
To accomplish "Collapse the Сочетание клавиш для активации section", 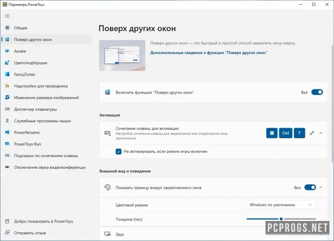I will click(321, 133).
